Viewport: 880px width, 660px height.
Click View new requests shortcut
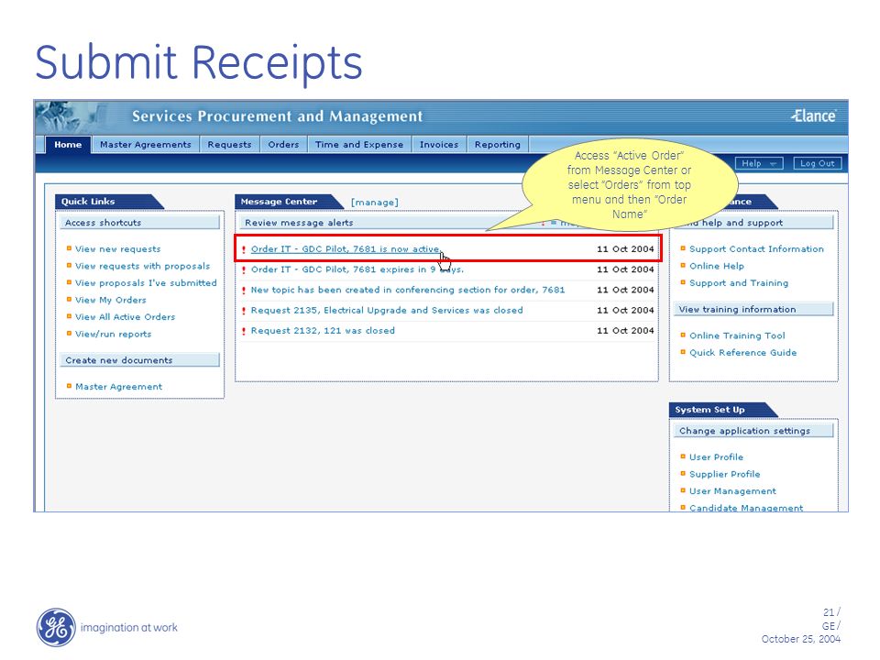(x=118, y=249)
